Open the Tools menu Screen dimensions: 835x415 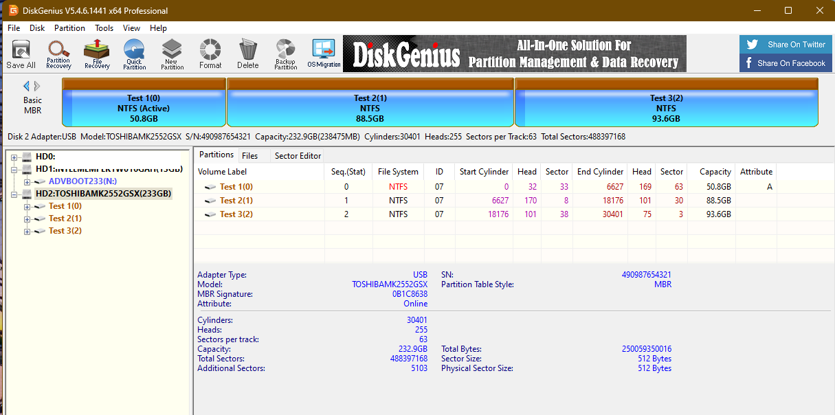104,28
